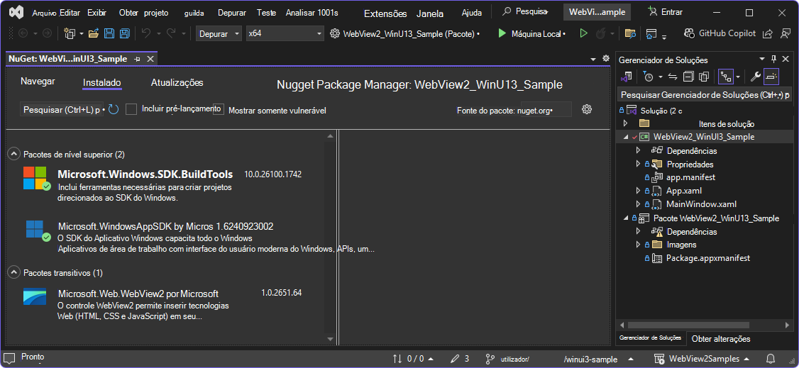Click Start Without Debugging outline play icon
The height and width of the screenshot is (368, 799).
coord(584,33)
